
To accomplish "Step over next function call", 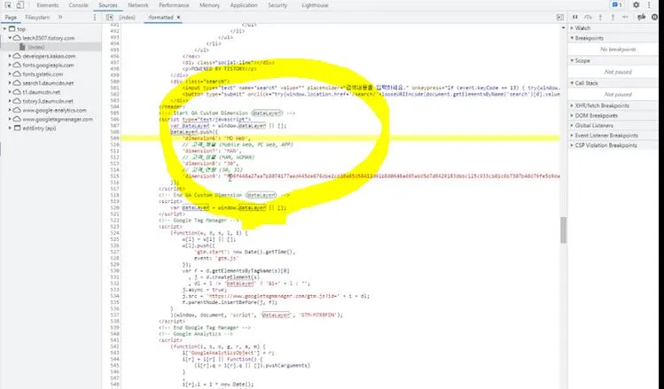I will 588,18.
